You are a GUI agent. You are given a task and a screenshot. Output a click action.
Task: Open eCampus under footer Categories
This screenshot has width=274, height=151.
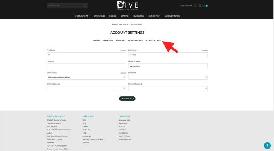coord(122,130)
